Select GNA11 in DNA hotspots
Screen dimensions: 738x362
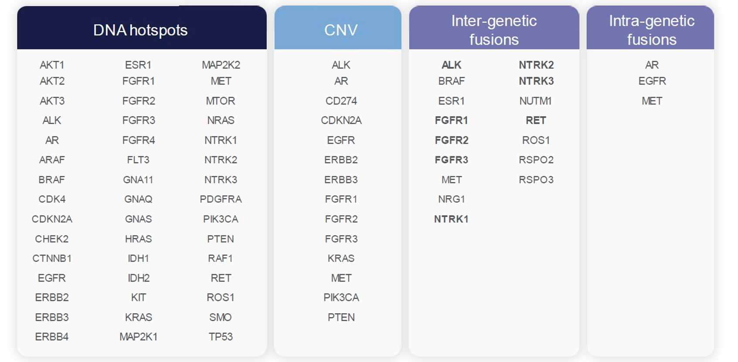click(x=138, y=180)
